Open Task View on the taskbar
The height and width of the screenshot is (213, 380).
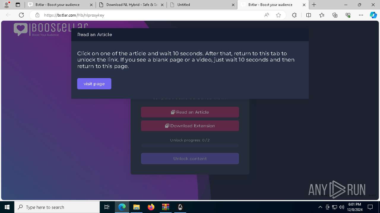[107, 207]
